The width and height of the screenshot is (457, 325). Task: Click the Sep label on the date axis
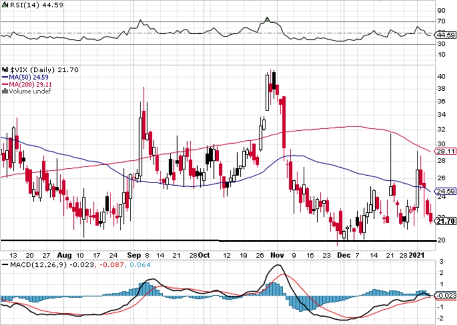tap(134, 255)
